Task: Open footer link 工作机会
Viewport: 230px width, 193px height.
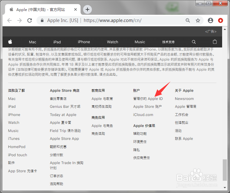Action: pyautogui.click(x=182, y=115)
